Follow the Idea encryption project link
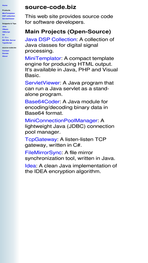This screenshot has width=148, height=263. (30, 166)
